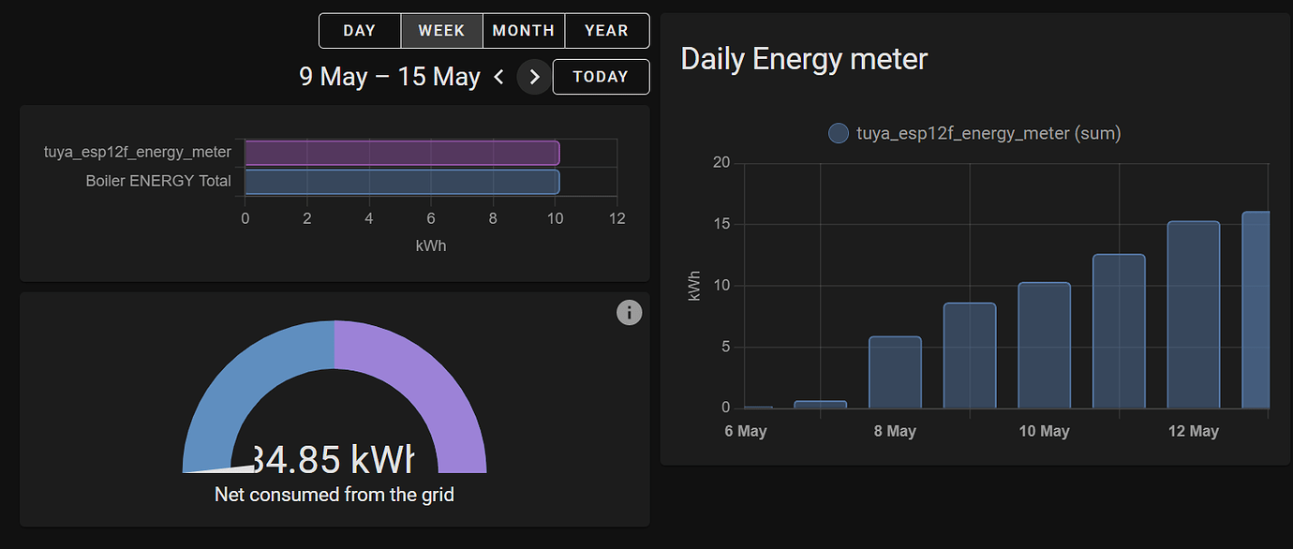Image resolution: width=1293 pixels, height=549 pixels.
Task: Select the YEAR period tab
Action: (607, 31)
